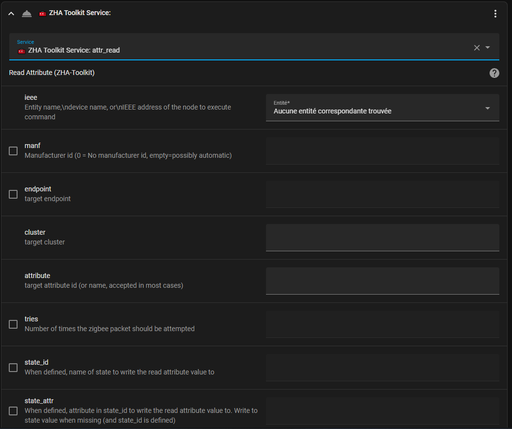Enable the manf checkbox
This screenshot has width=512, height=429.
coord(13,151)
